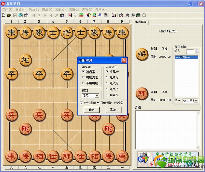Viewport: 205px width, 172px height.
Task: Click the red 砲 on file 八
Action: 25,129
